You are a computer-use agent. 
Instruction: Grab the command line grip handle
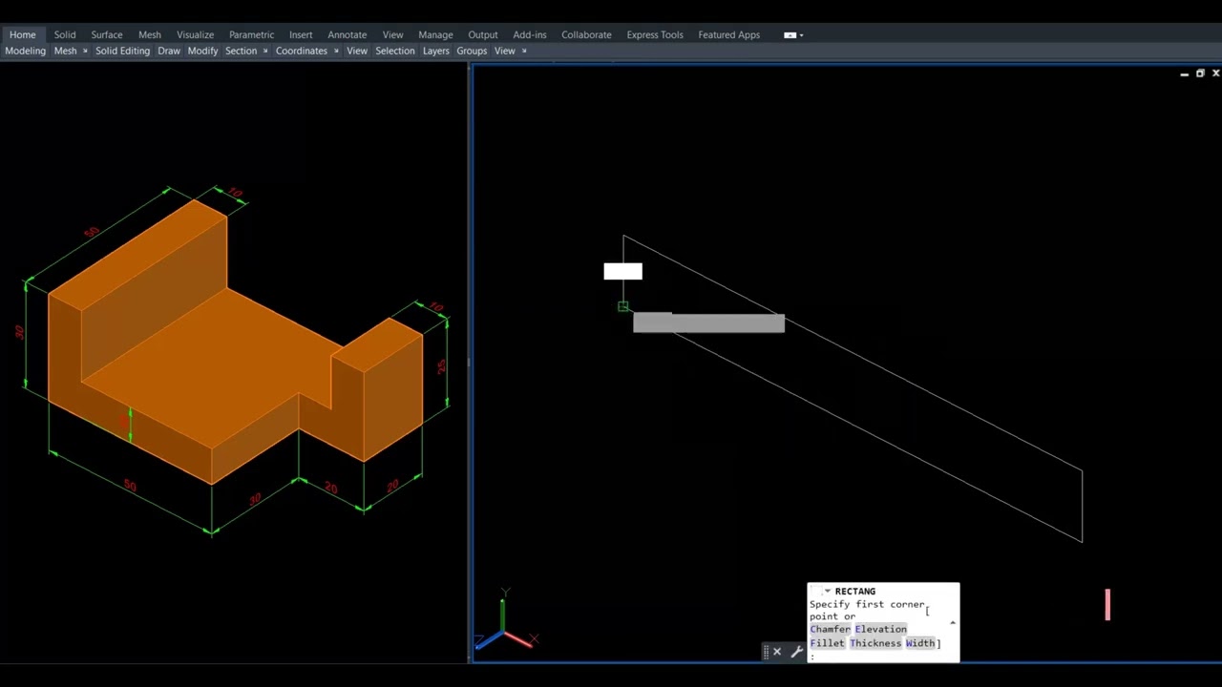click(x=766, y=652)
